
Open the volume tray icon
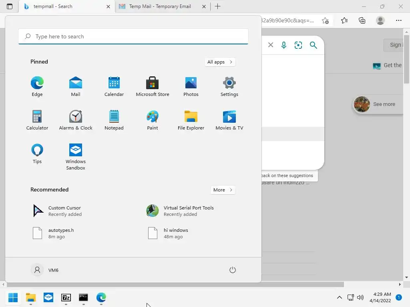(x=360, y=297)
